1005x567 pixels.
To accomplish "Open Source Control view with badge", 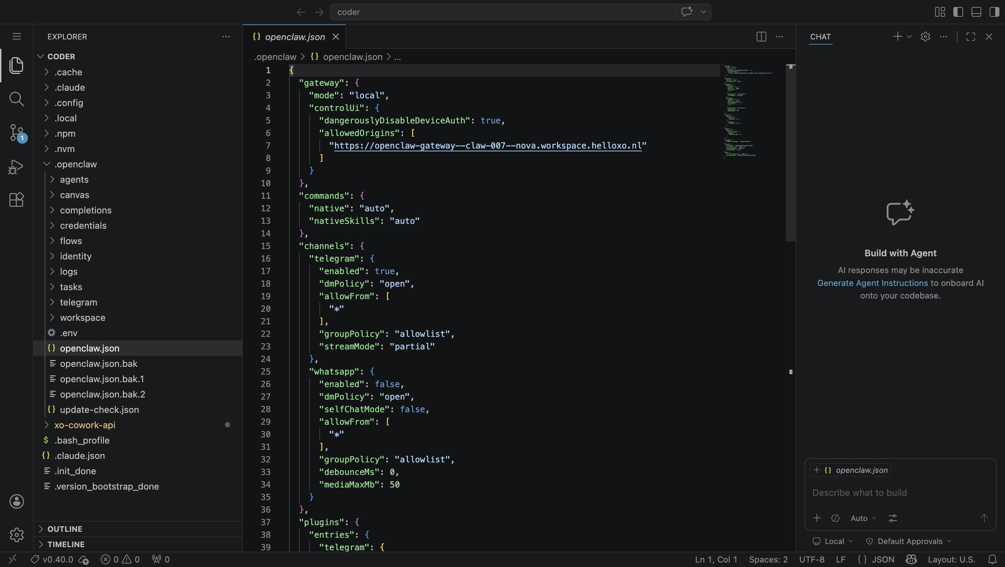I will [x=16, y=133].
